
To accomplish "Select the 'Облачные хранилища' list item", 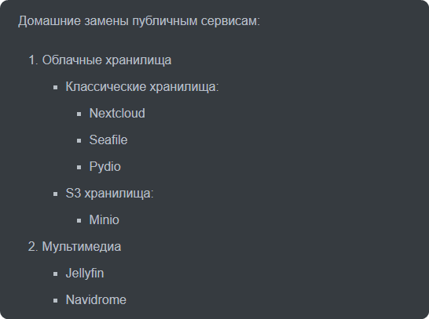I will (x=107, y=60).
